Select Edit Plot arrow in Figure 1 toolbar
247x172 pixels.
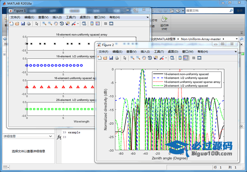[x=37, y=24]
